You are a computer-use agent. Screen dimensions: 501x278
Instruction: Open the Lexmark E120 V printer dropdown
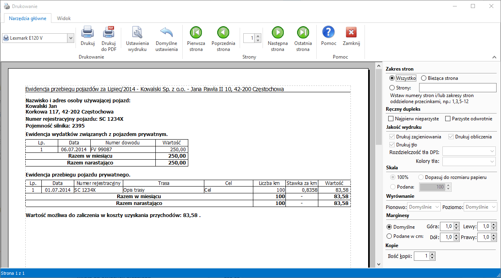click(71, 38)
